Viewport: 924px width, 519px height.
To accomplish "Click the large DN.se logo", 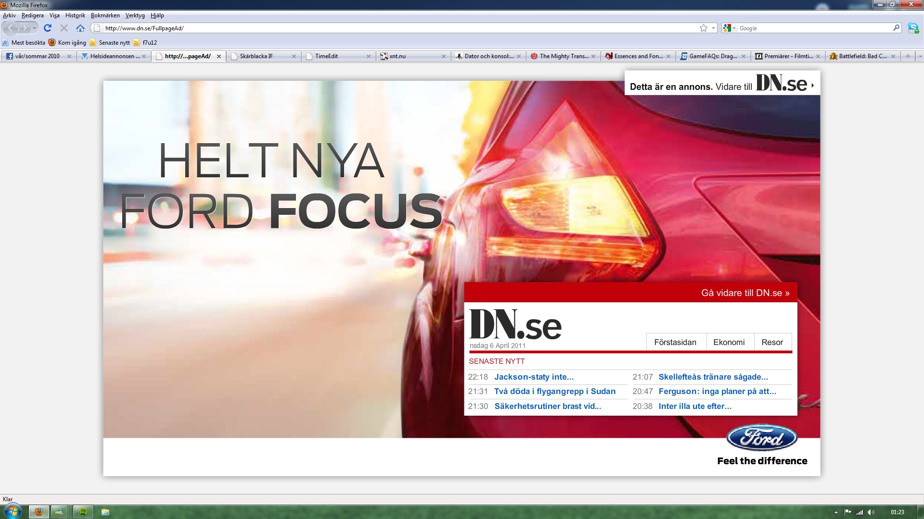I will pyautogui.click(x=515, y=324).
